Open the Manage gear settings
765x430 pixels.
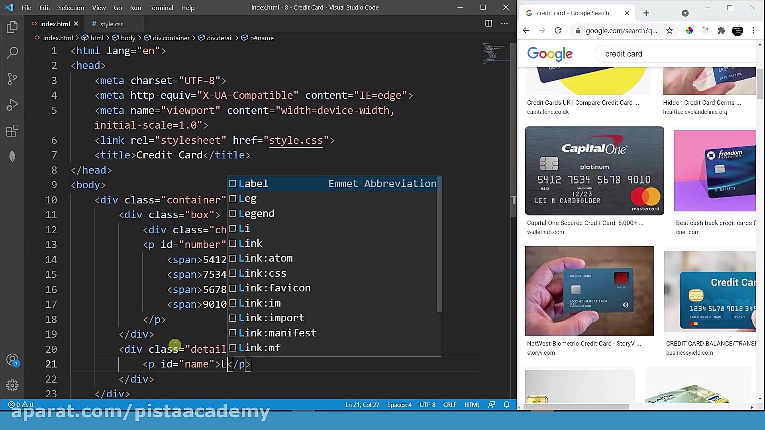(x=12, y=385)
